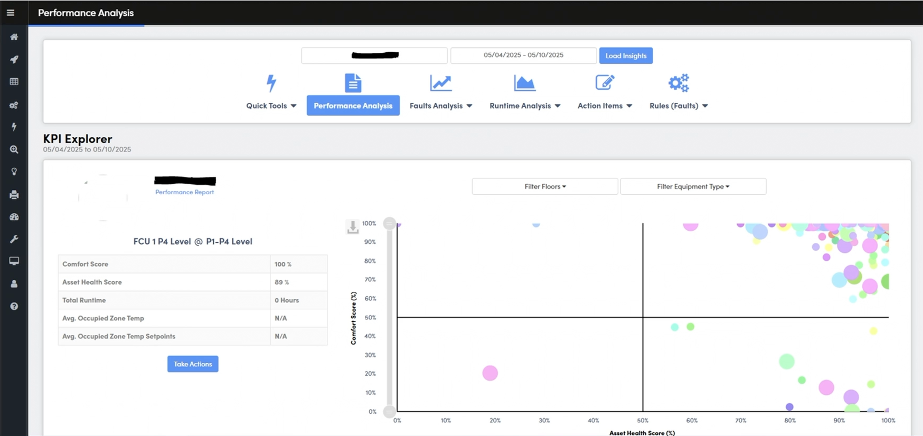Click the gears icon in sidebar
923x436 pixels.
tap(14, 105)
